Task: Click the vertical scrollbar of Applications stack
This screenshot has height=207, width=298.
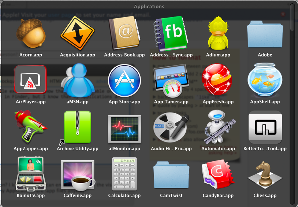Action: [292, 104]
